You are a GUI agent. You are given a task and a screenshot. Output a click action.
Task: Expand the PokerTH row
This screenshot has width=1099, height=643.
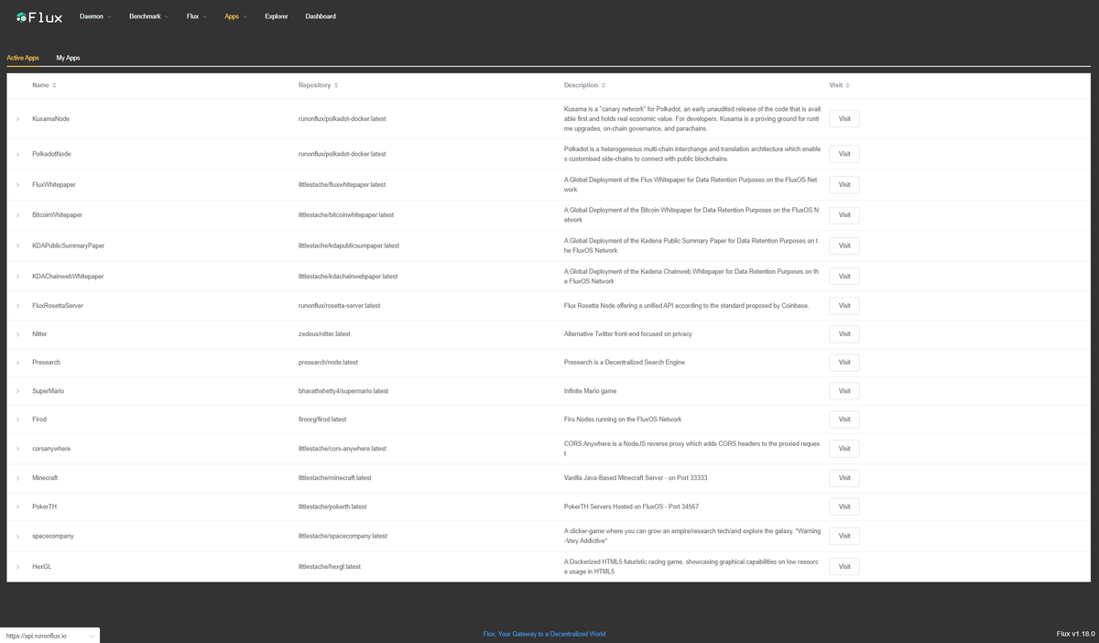click(17, 507)
